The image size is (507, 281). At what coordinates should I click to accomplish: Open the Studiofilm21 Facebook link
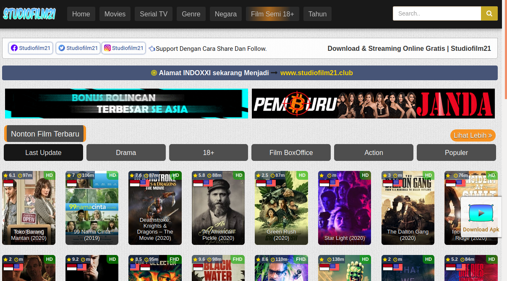[31, 48]
